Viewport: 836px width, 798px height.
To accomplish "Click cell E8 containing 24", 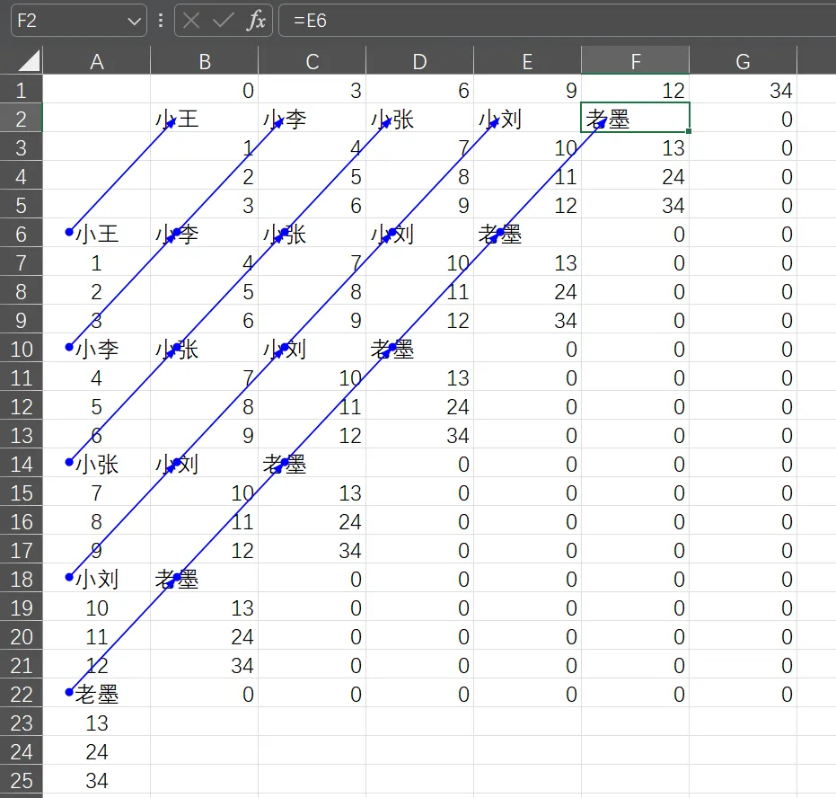I will [527, 291].
